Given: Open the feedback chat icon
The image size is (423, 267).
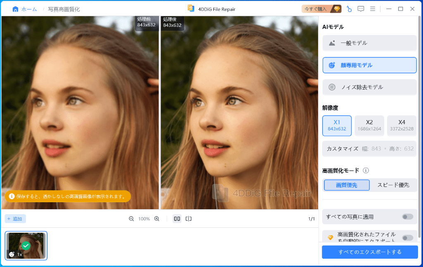Looking at the screenshot, I should click(x=361, y=9).
